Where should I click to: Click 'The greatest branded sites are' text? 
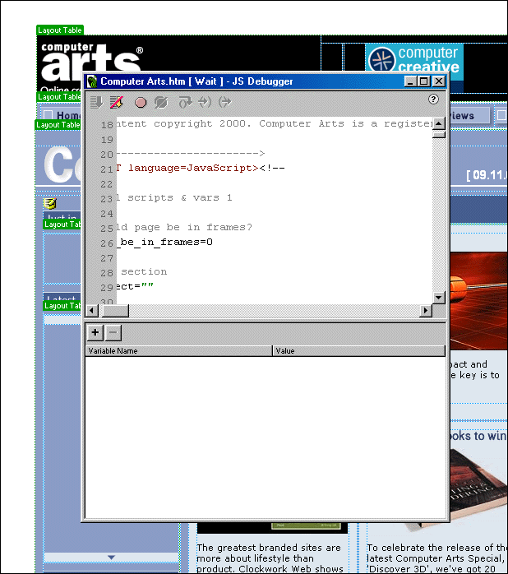click(x=269, y=548)
